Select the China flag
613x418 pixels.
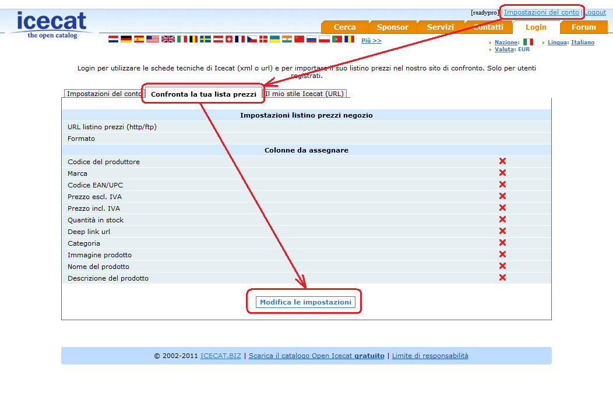[x=299, y=39]
